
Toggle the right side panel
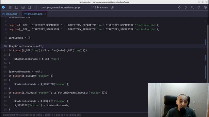(29, 7)
